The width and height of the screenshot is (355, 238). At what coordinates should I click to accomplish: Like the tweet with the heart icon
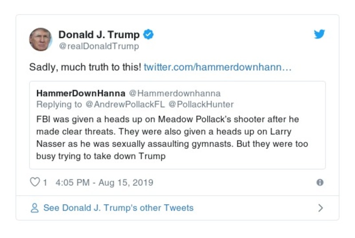tap(35, 182)
